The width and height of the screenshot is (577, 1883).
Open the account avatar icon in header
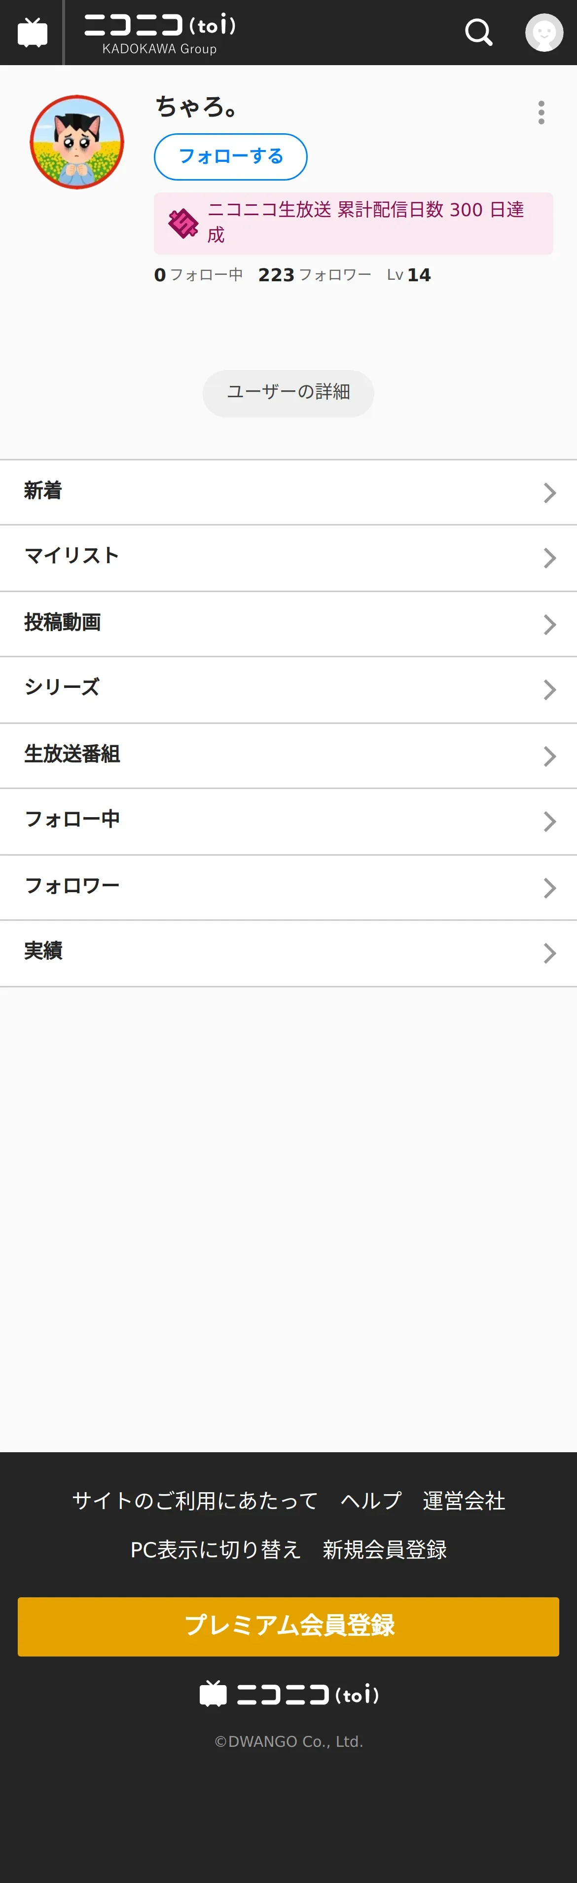click(544, 33)
